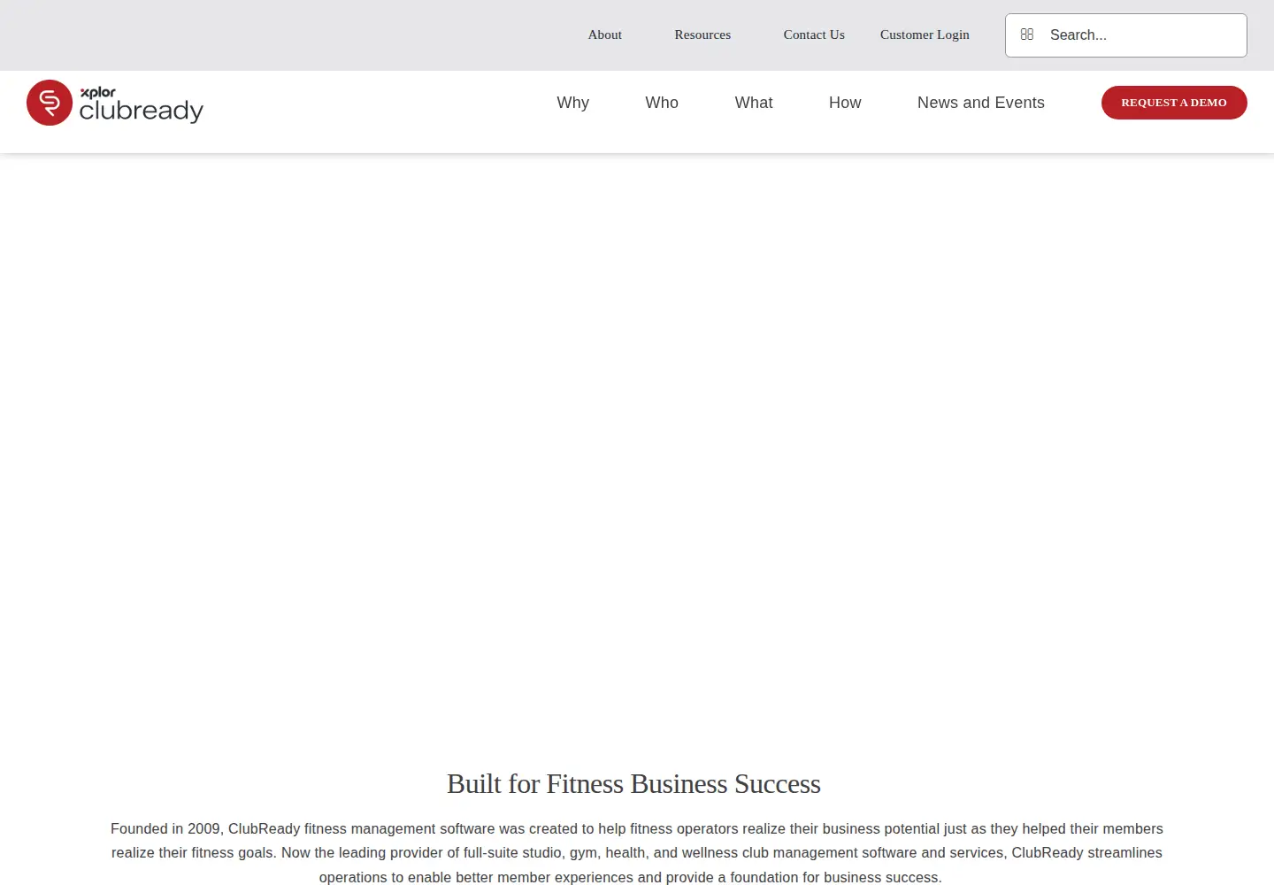Open the What menu
Image resolution: width=1274 pixels, height=885 pixels.
click(x=754, y=103)
